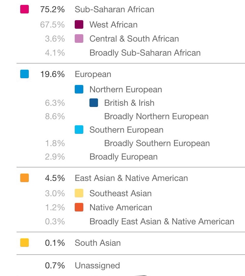The image size is (245, 276).
Task: Click the blue European category swatch
Action: click(24, 74)
